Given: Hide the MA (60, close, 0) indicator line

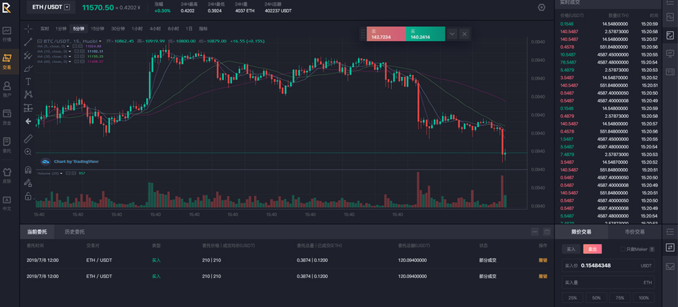Looking at the screenshot, I should [x=76, y=61].
